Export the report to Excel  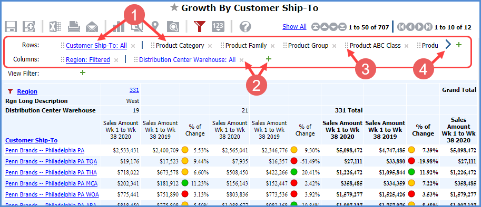click(x=56, y=27)
